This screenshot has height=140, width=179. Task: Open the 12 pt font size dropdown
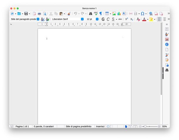point(97,19)
